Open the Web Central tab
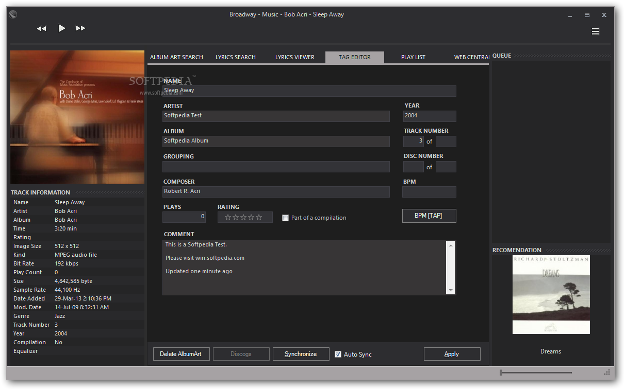 point(471,57)
